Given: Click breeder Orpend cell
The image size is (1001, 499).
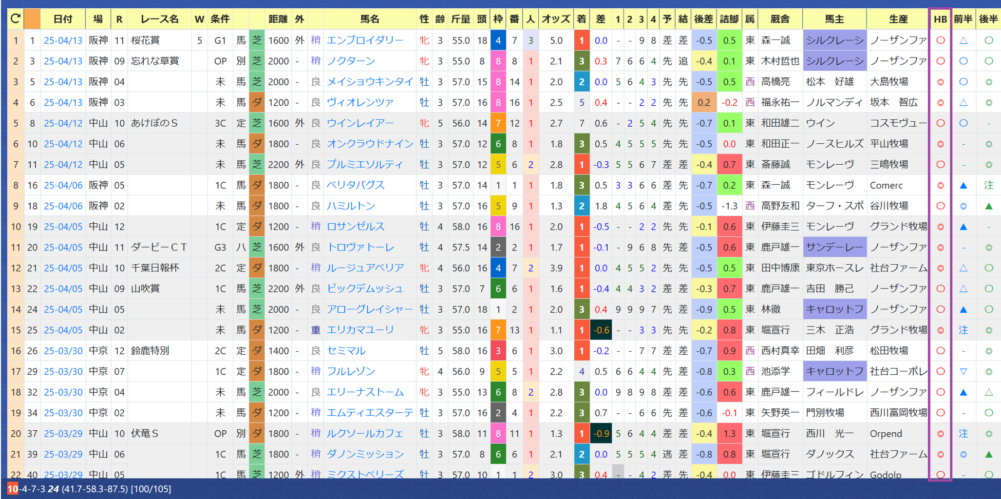Looking at the screenshot, I should coord(898,434).
